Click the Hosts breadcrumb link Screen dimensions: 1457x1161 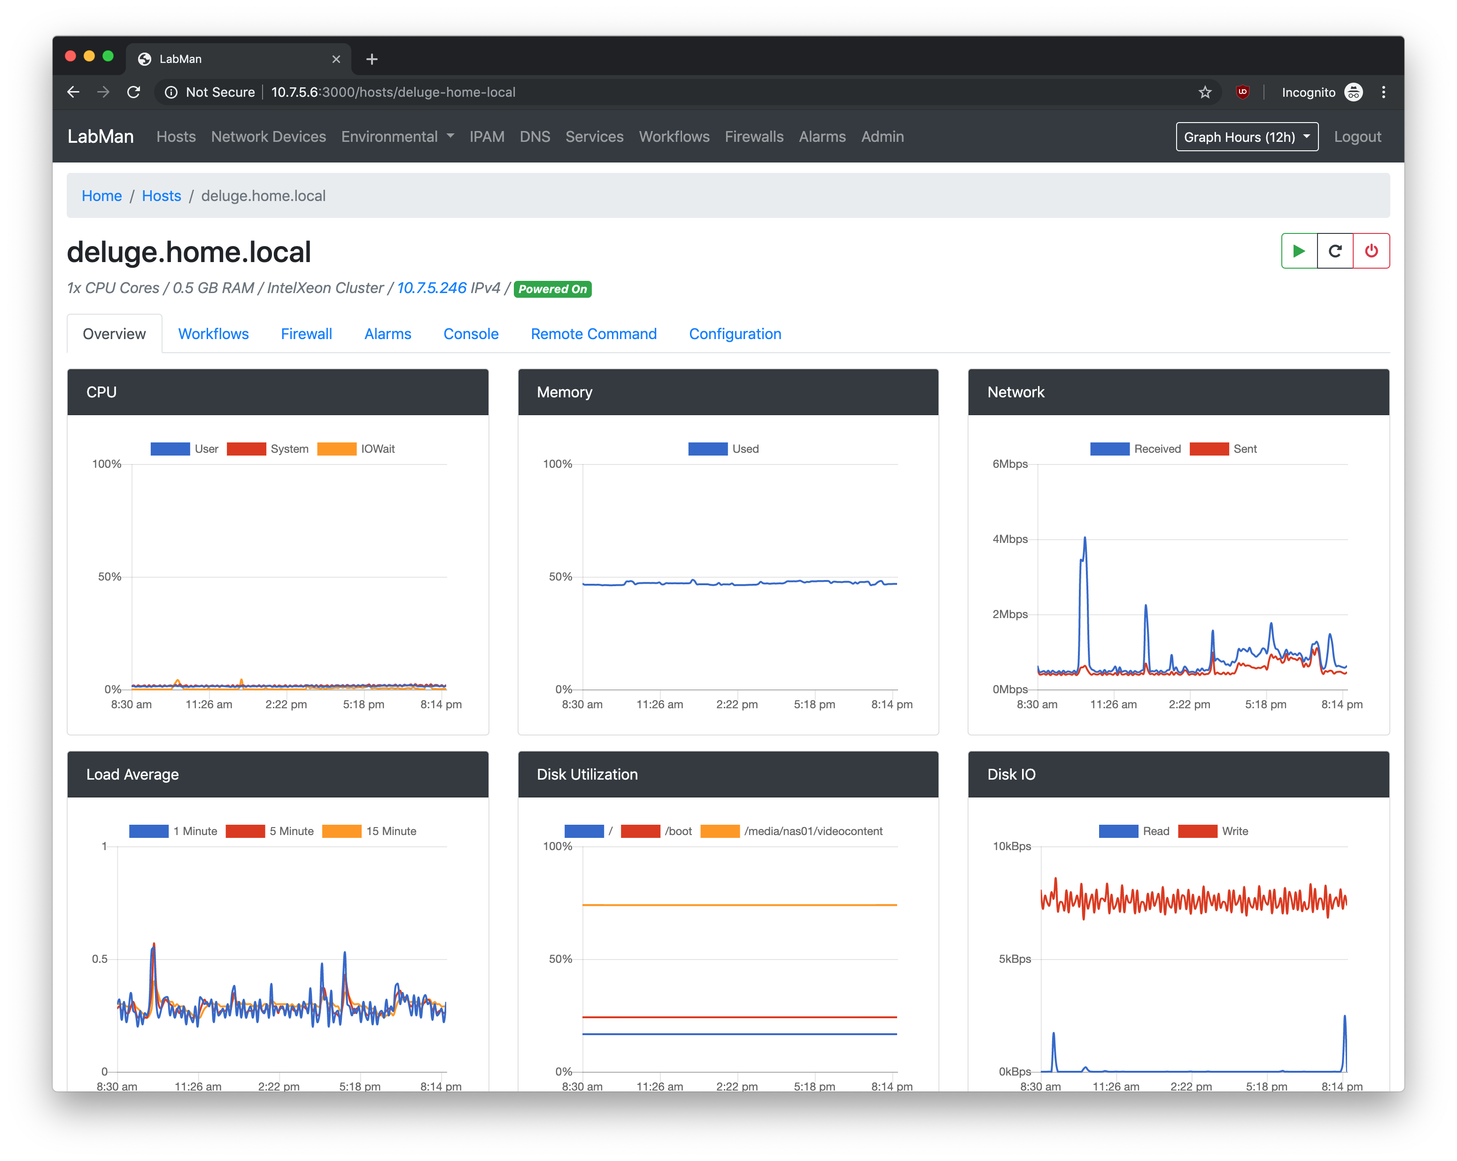tap(161, 196)
